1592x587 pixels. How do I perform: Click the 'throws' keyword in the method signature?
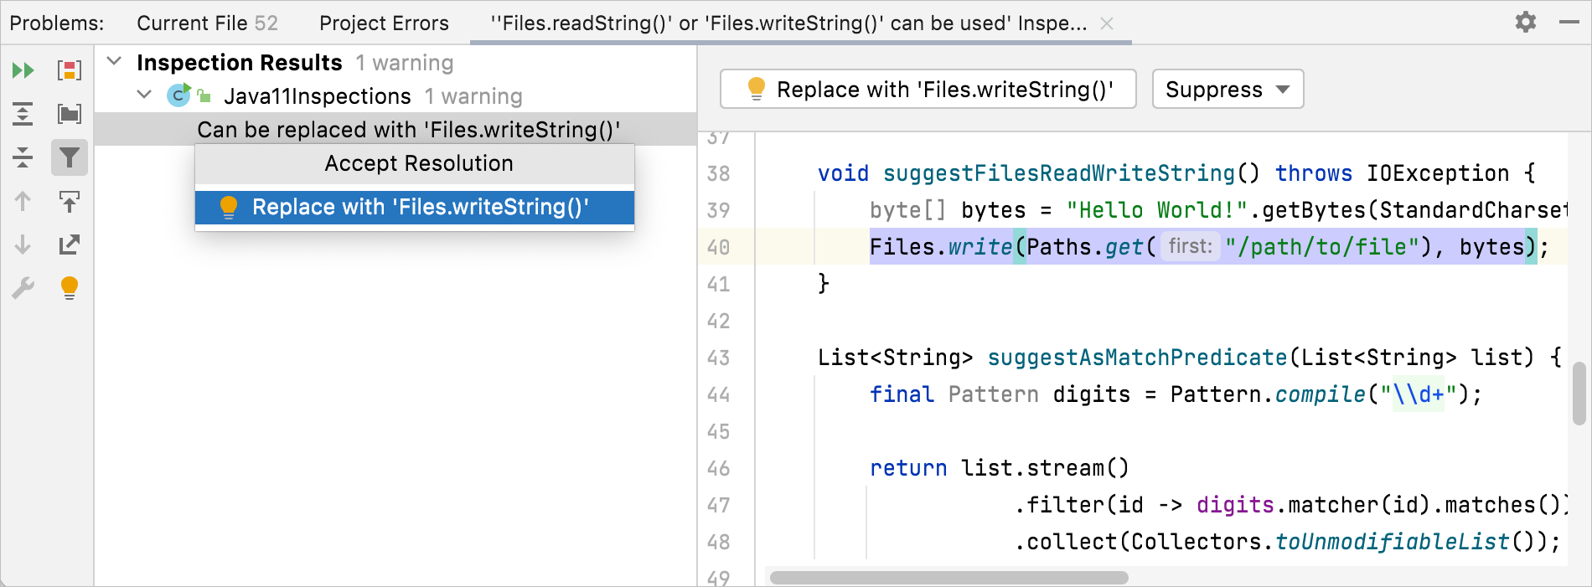pos(1314,173)
